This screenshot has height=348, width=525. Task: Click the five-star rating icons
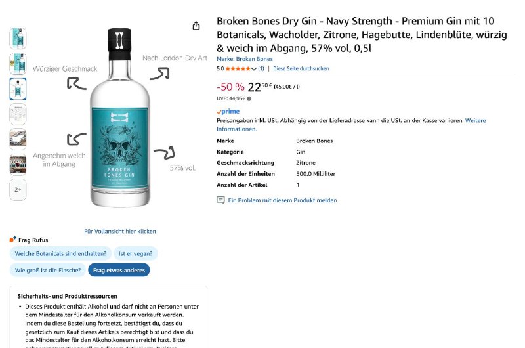coord(238,68)
